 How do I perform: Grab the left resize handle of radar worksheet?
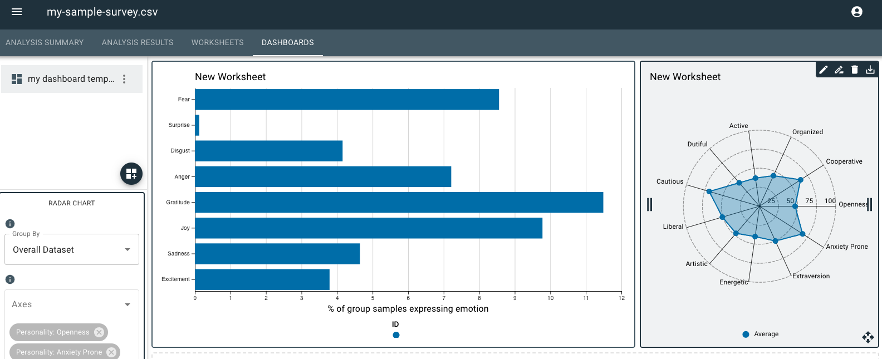[649, 204]
